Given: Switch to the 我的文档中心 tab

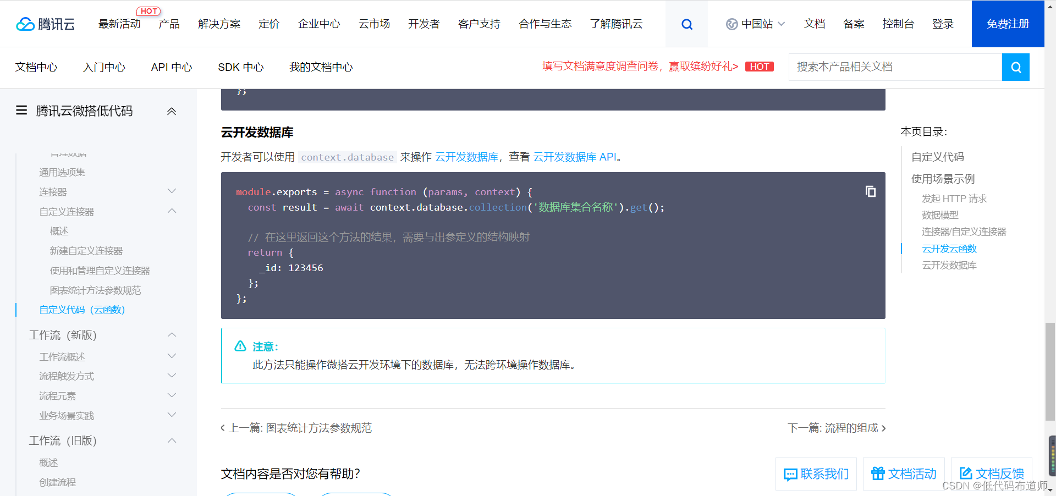Looking at the screenshot, I should pos(321,67).
